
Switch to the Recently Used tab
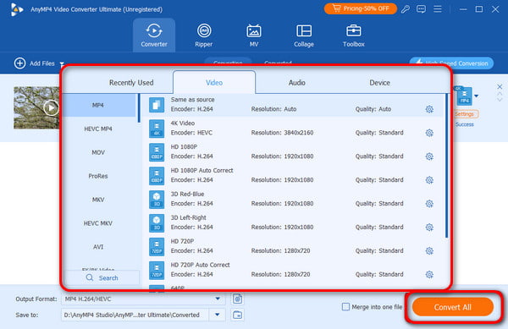(x=131, y=83)
